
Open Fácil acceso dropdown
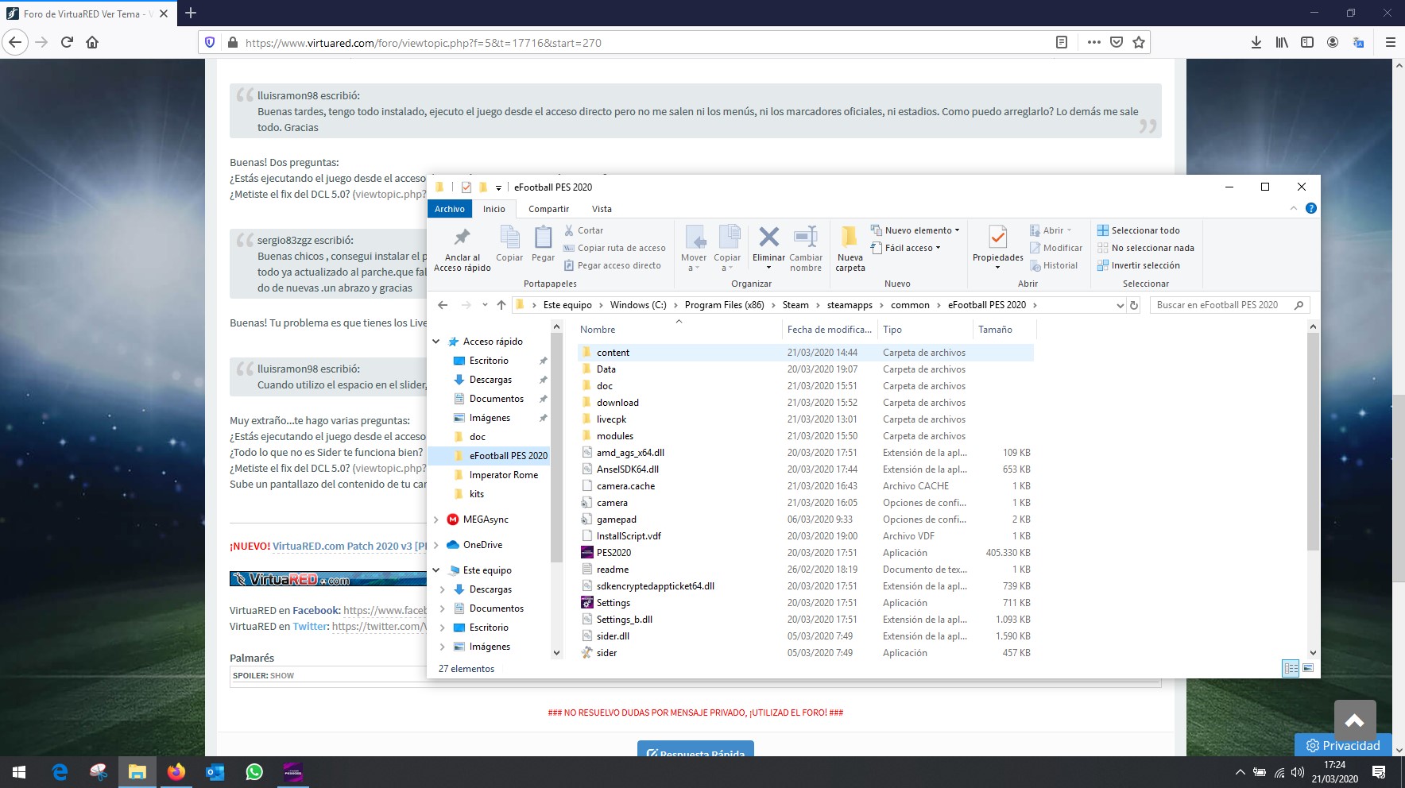pos(905,248)
